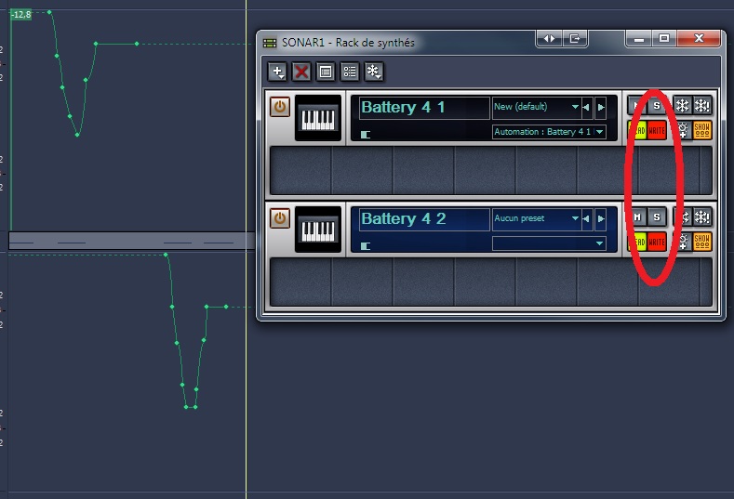Screen dimensions: 734x499
Task: Click the double-arrow dock button in title bar
Action: (x=549, y=38)
